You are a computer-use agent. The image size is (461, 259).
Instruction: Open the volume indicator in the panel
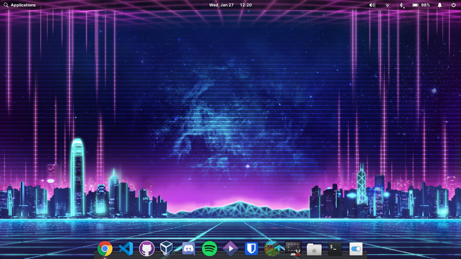[372, 5]
